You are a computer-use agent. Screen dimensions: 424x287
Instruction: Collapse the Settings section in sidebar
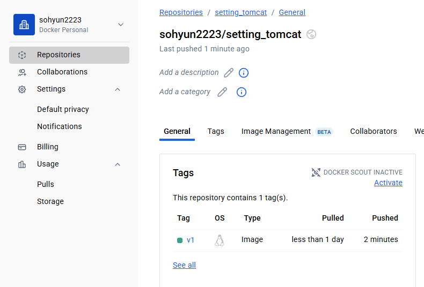coord(118,89)
